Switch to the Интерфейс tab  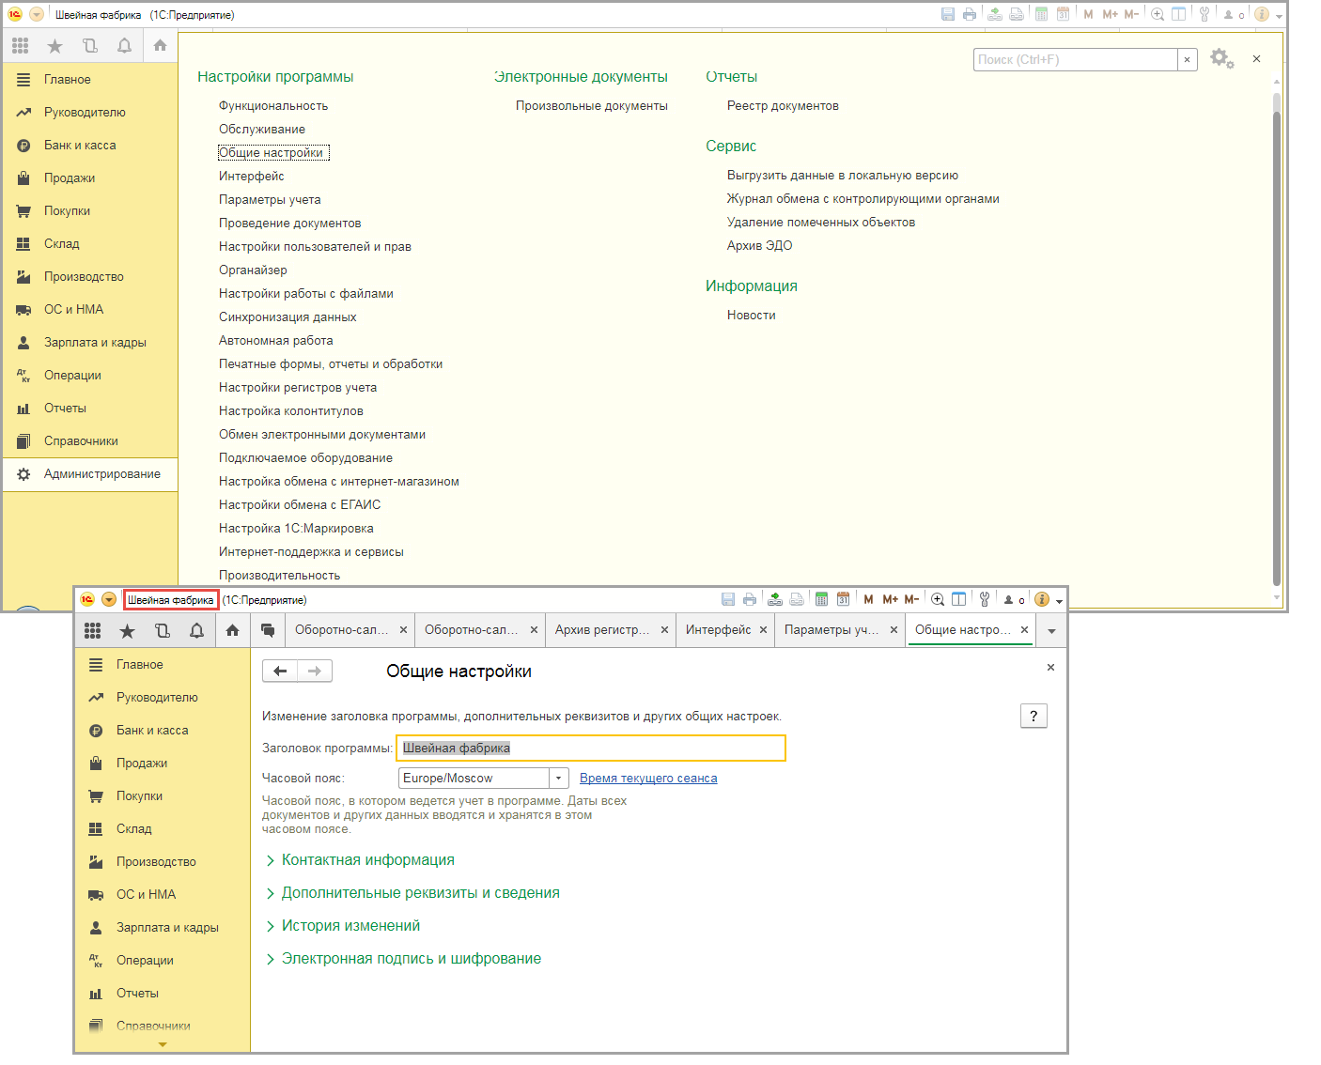718,630
